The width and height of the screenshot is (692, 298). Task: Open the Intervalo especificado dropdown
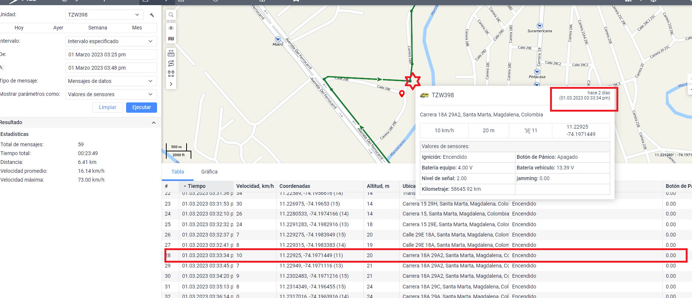pyautogui.click(x=111, y=41)
